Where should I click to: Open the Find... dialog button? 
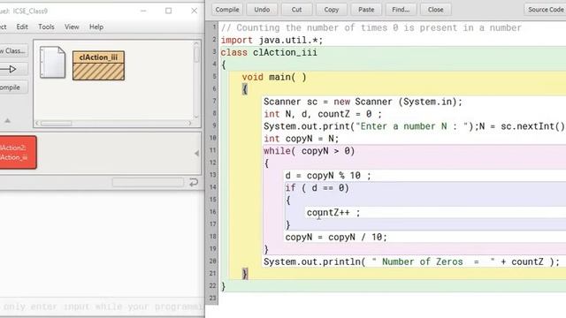(401, 10)
